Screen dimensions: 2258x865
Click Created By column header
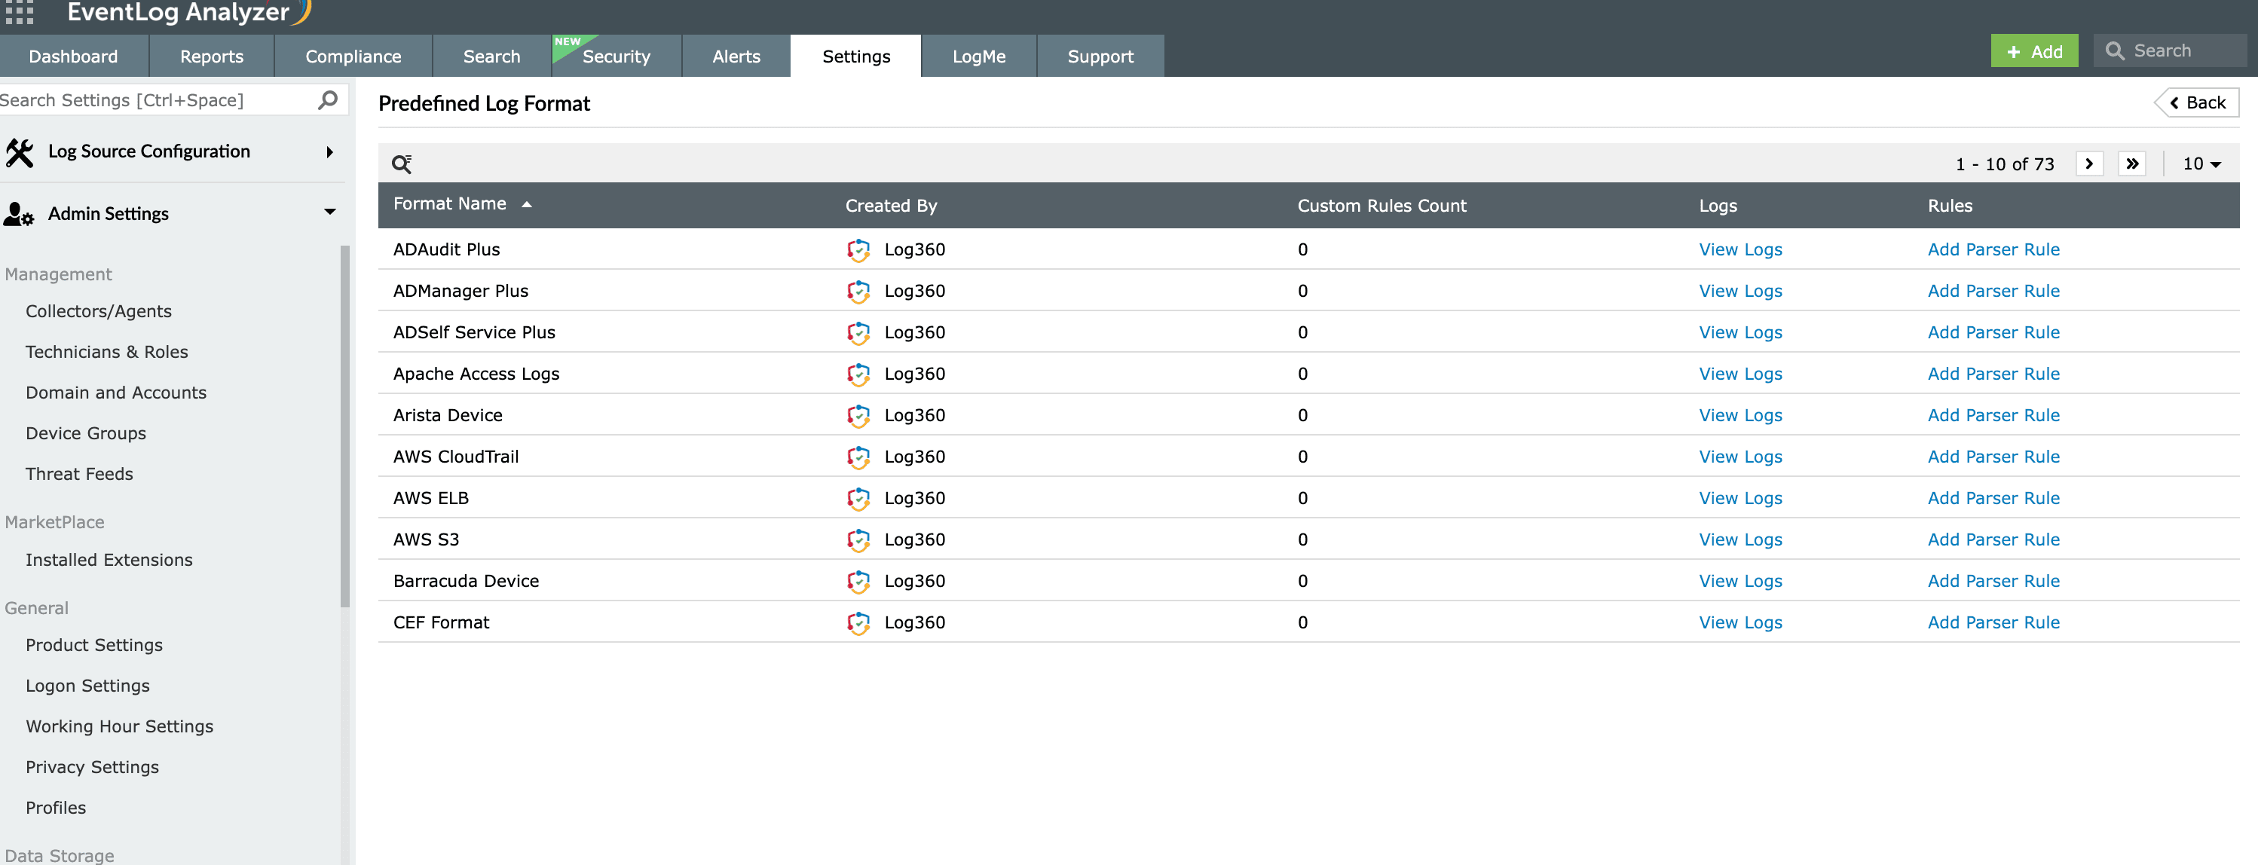tap(891, 206)
